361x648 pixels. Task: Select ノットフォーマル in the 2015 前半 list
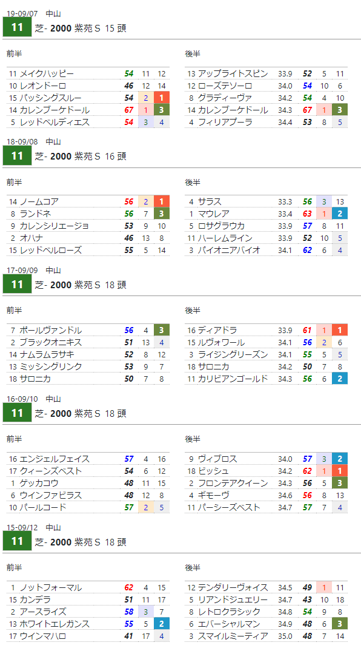pos(51,588)
